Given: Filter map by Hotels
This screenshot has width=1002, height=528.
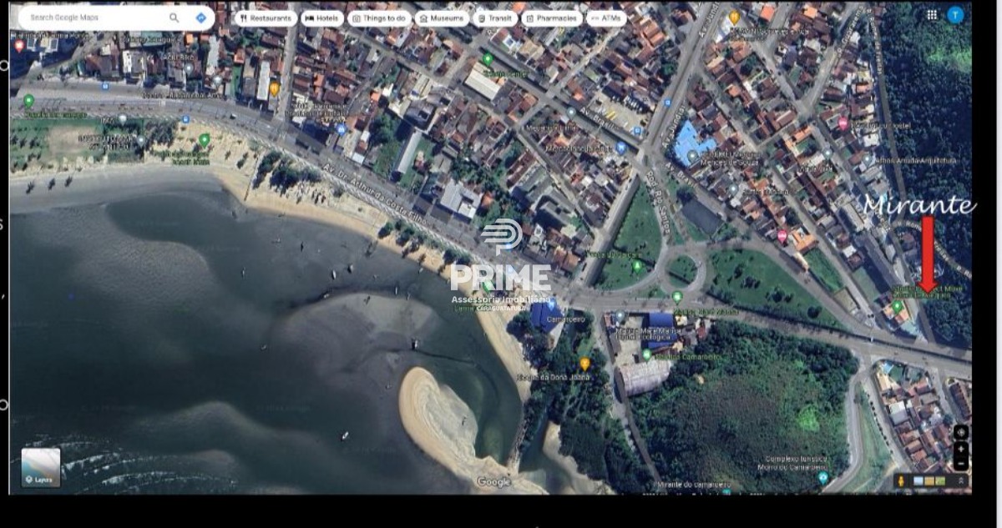Looking at the screenshot, I should coord(322,18).
